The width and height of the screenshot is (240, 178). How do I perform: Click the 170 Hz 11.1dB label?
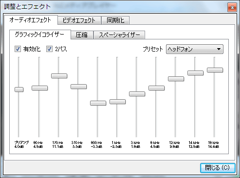(x=57, y=144)
